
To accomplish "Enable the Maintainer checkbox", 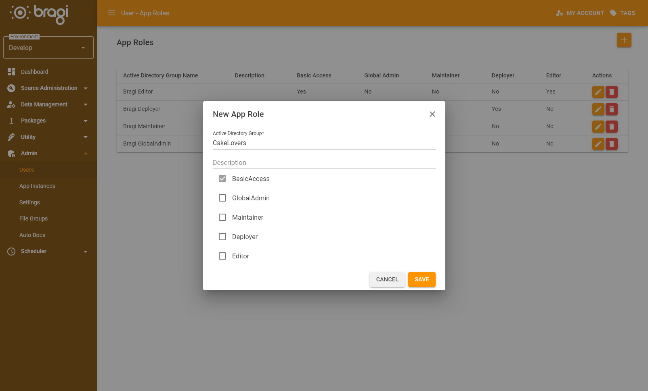I will point(222,217).
